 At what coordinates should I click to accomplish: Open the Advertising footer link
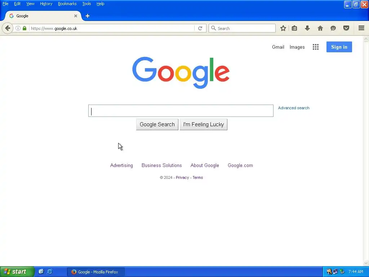point(121,165)
